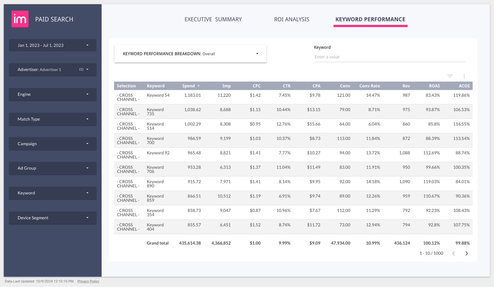Change the Jan 1 - Jul 1 date range

pyautogui.click(x=52, y=45)
